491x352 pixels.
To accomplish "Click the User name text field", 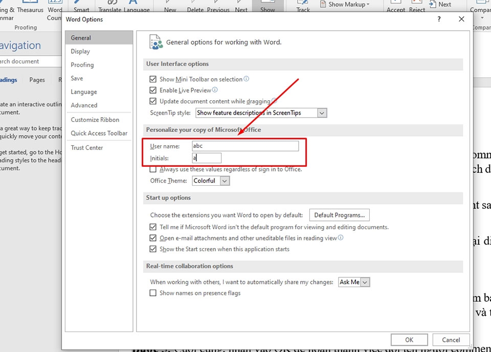I will pos(245,146).
